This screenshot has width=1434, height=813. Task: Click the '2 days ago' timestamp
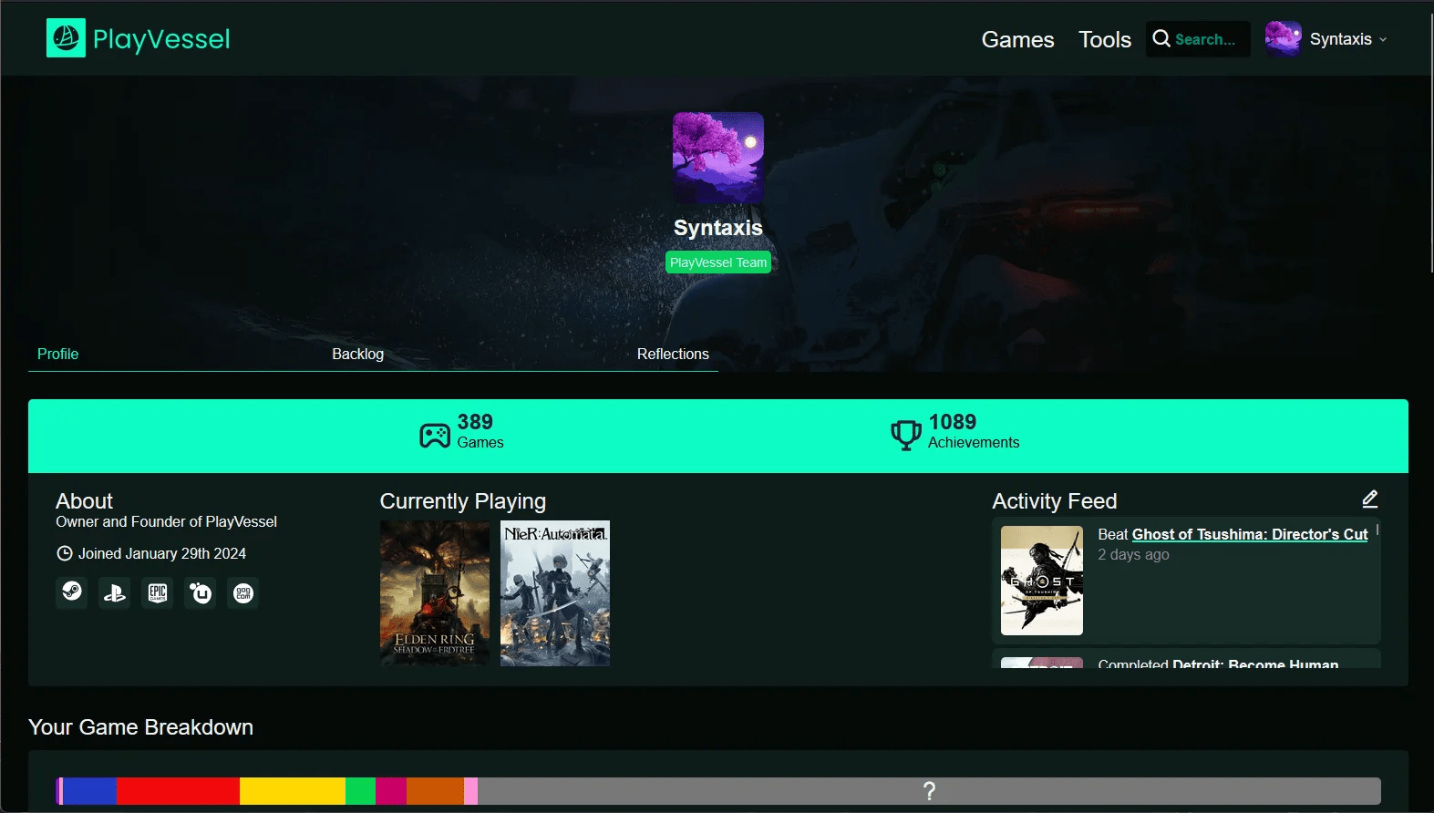pyautogui.click(x=1133, y=554)
